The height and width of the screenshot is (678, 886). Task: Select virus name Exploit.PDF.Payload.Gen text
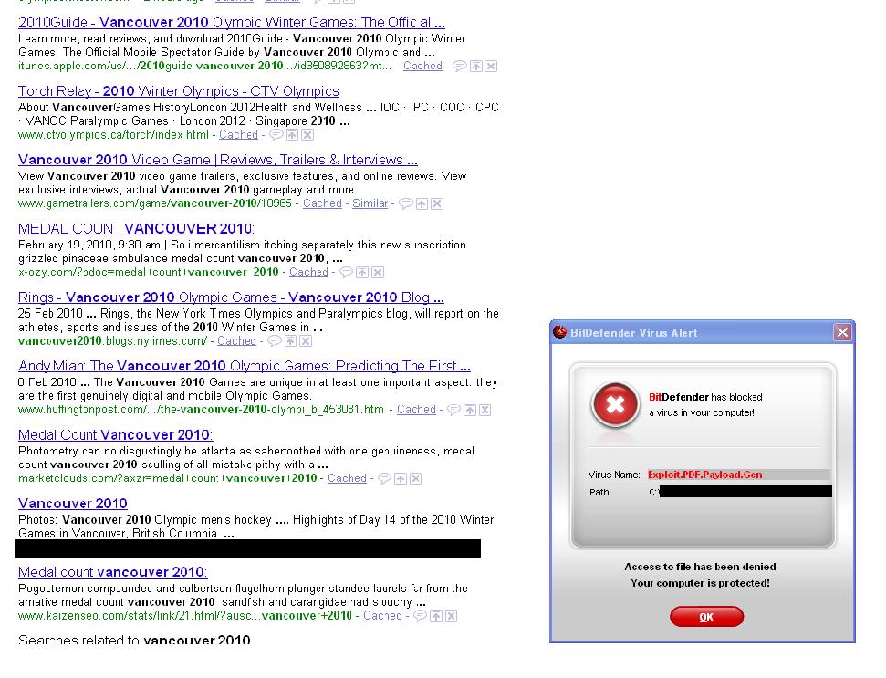point(705,475)
